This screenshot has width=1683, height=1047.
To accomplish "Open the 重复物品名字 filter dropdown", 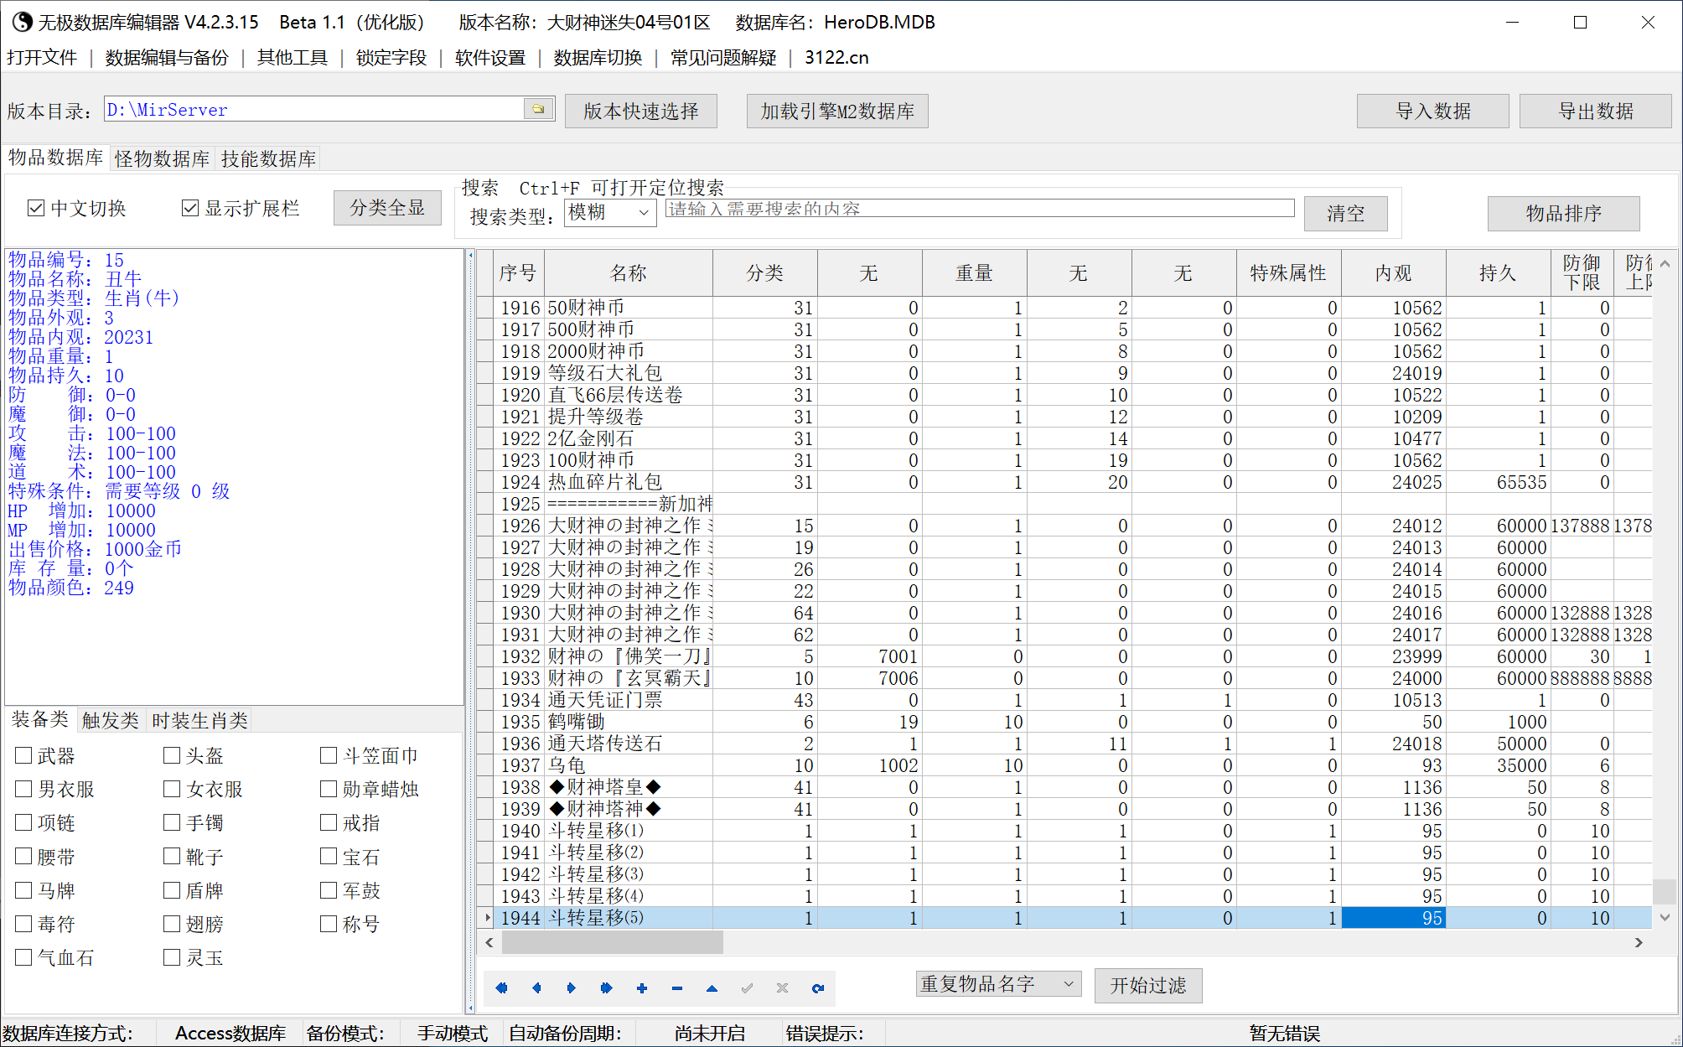I will tap(998, 984).
